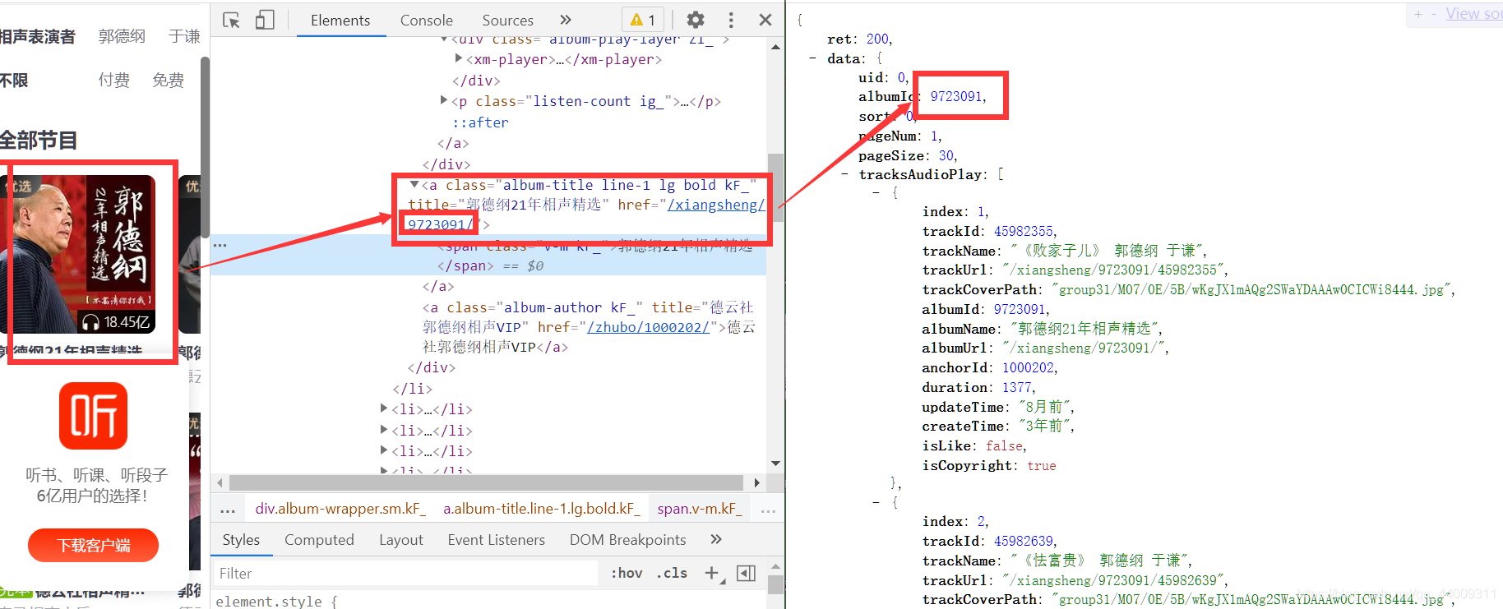Close the DevTools panel
Image resolution: width=1503 pixels, height=609 pixels.
point(765,20)
